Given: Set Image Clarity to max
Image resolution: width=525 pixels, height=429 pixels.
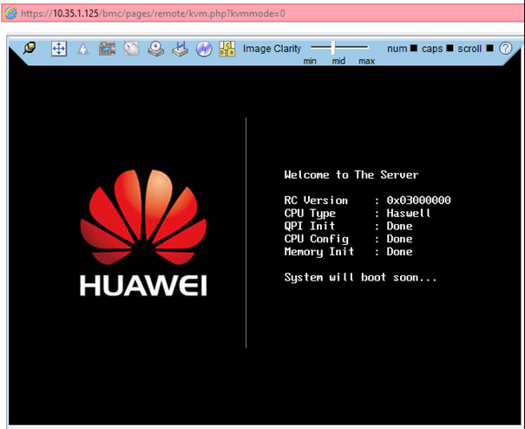Looking at the screenshot, I should tap(366, 61).
